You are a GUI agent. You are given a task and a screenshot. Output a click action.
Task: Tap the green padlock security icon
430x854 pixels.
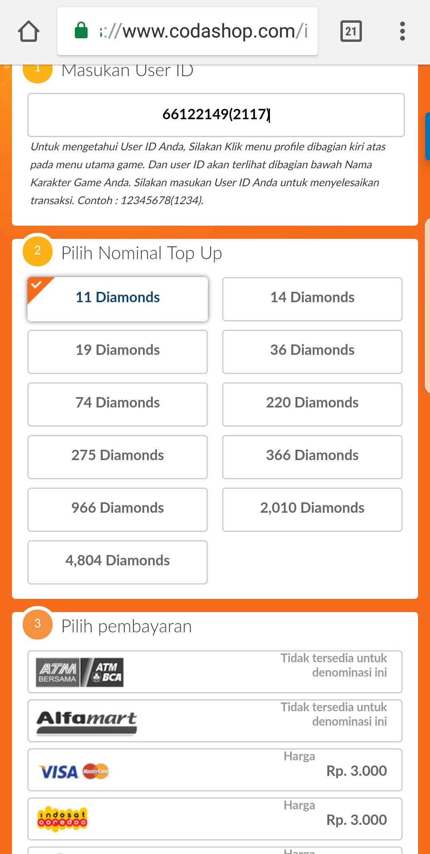point(81,31)
